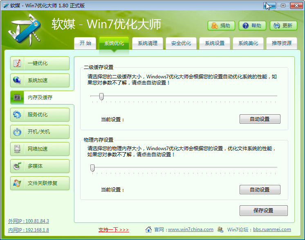The width and height of the screenshot is (305, 240).
Task: Open the 外网IP: 100.81.84.3 link
Action: click(29, 221)
